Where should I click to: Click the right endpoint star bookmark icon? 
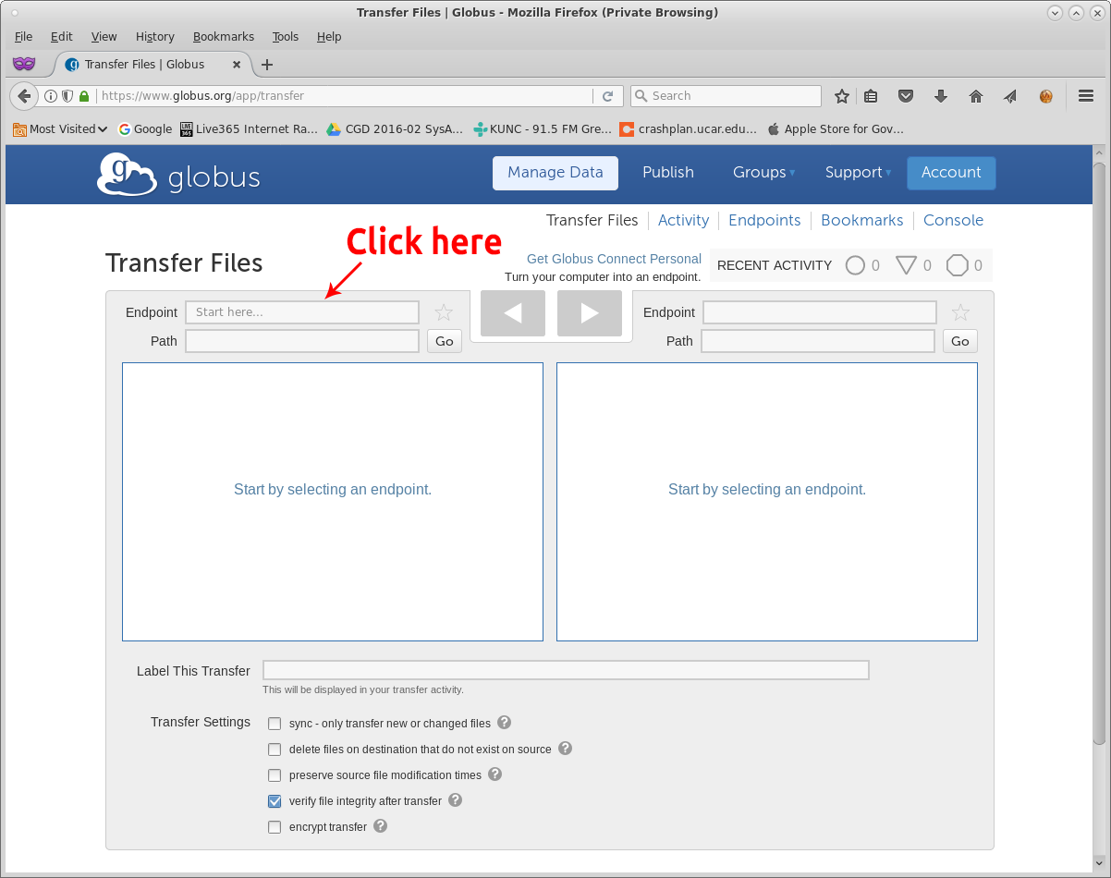coord(960,312)
